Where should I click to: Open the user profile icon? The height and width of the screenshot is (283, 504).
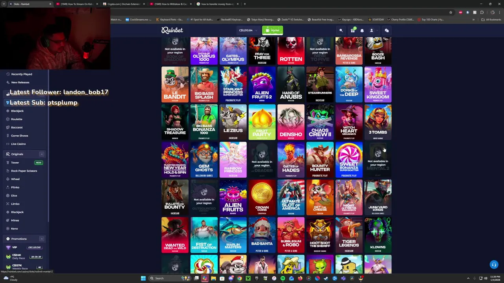pyautogui.click(x=371, y=30)
